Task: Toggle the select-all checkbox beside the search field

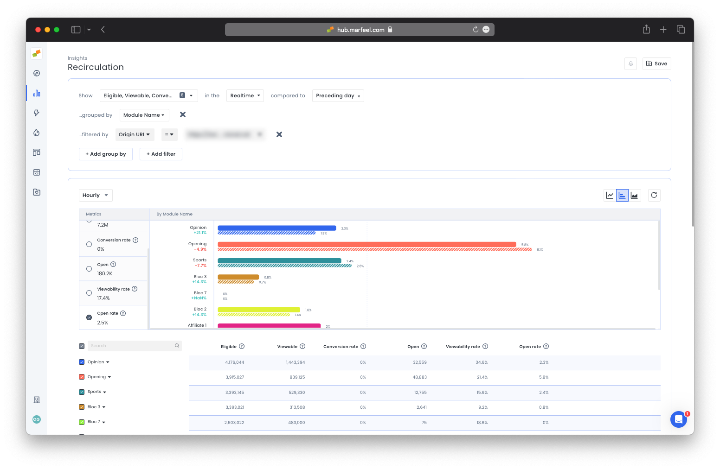Action: pos(82,346)
